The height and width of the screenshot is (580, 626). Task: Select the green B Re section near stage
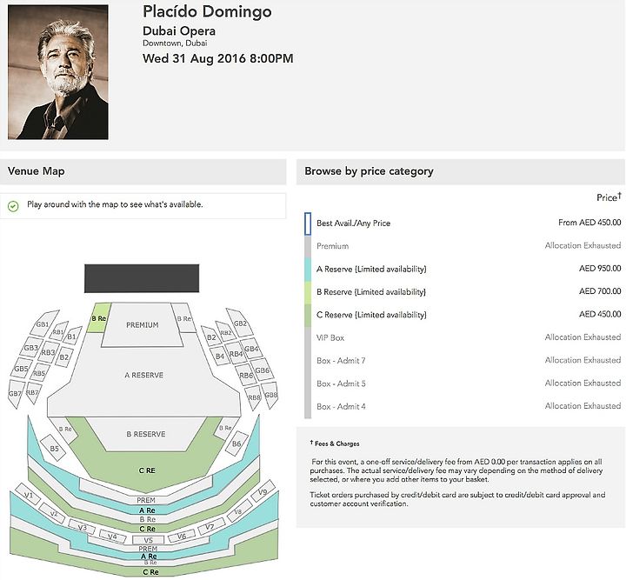pyautogui.click(x=98, y=318)
